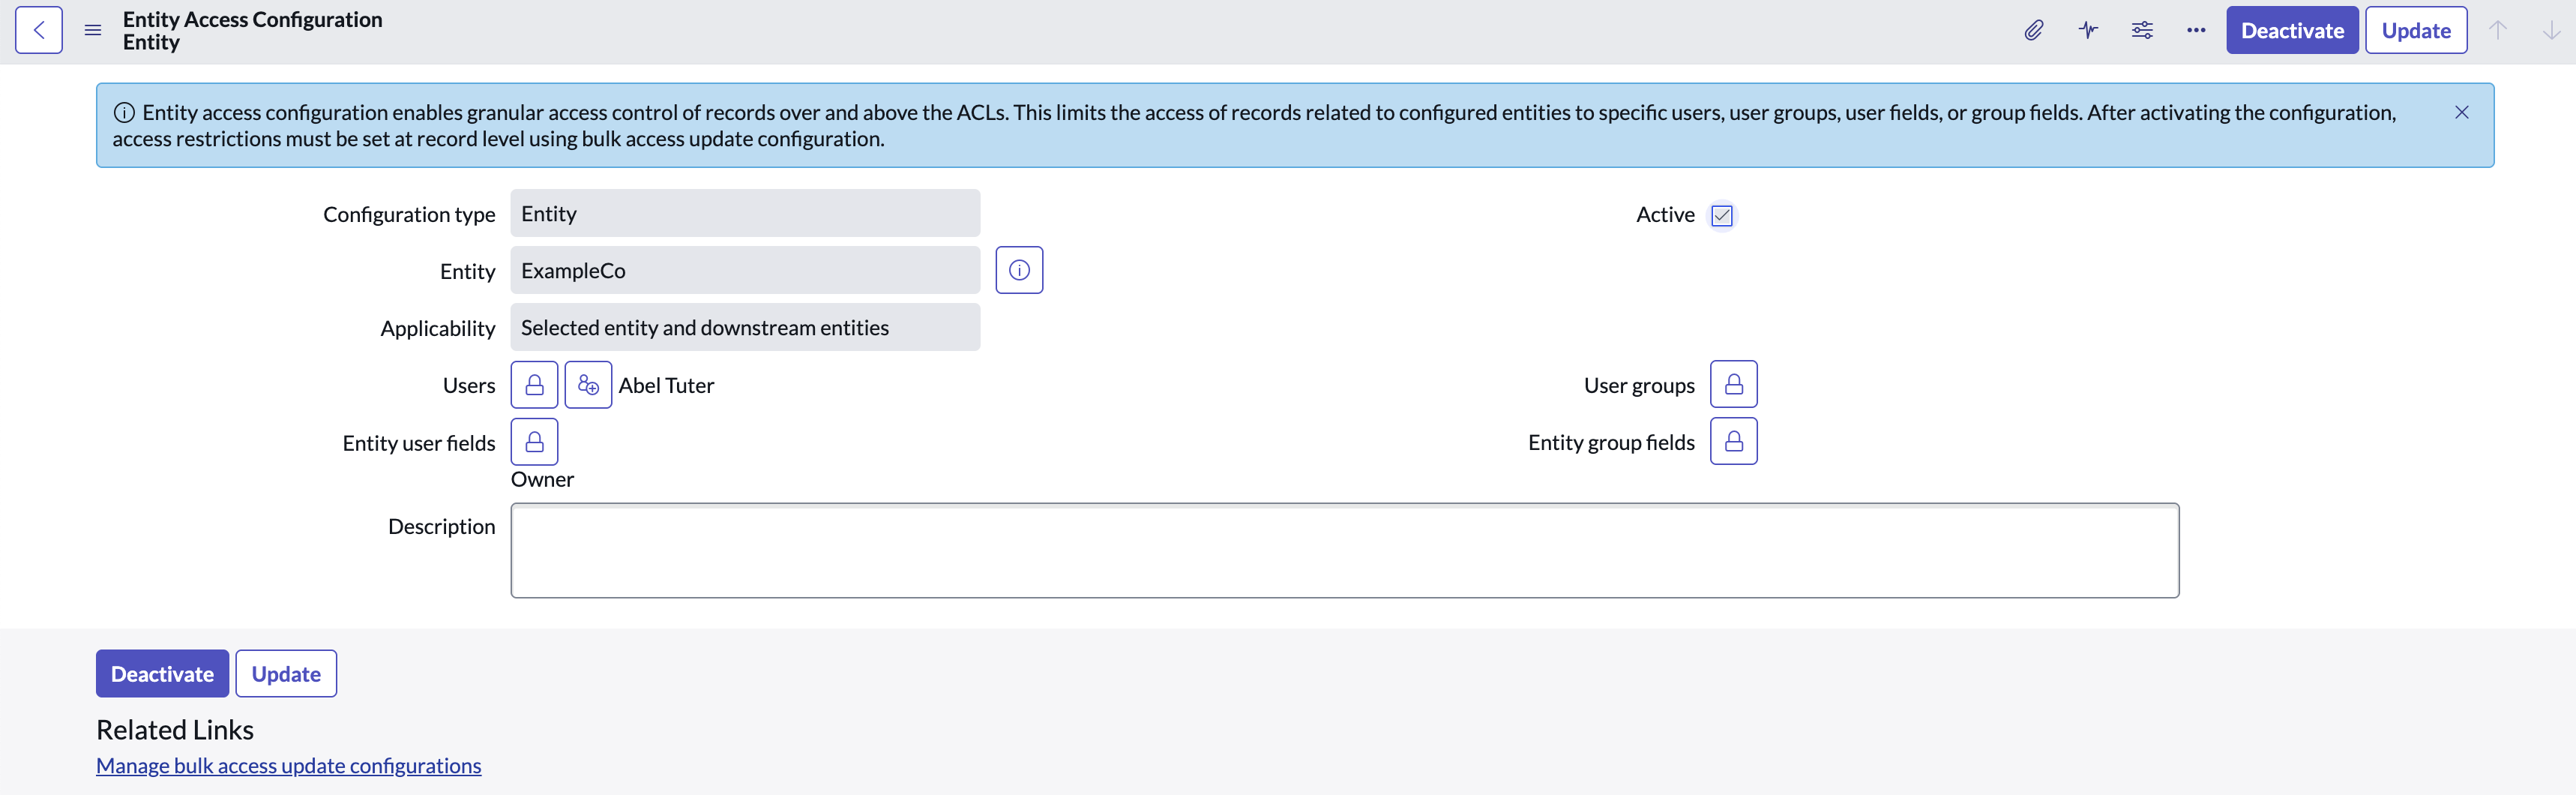This screenshot has width=2576, height=795.
Task: Add me to the Users list
Action: 588,385
